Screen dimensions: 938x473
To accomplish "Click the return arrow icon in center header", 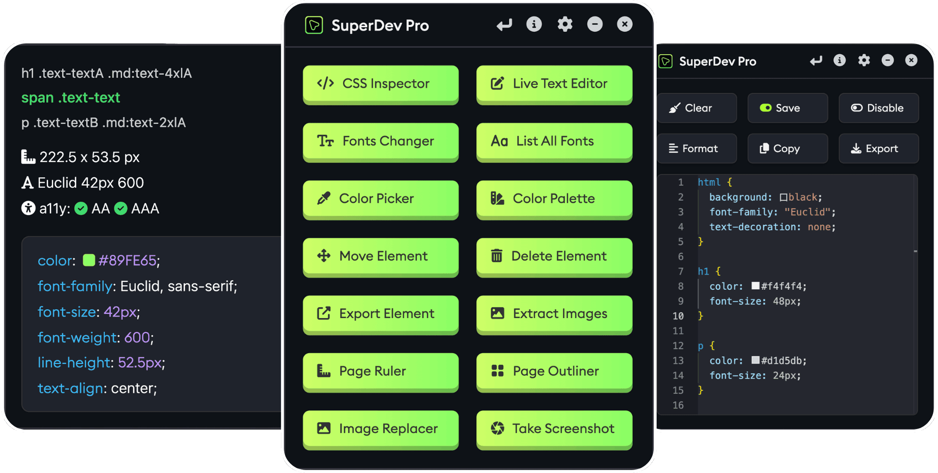I will [504, 24].
